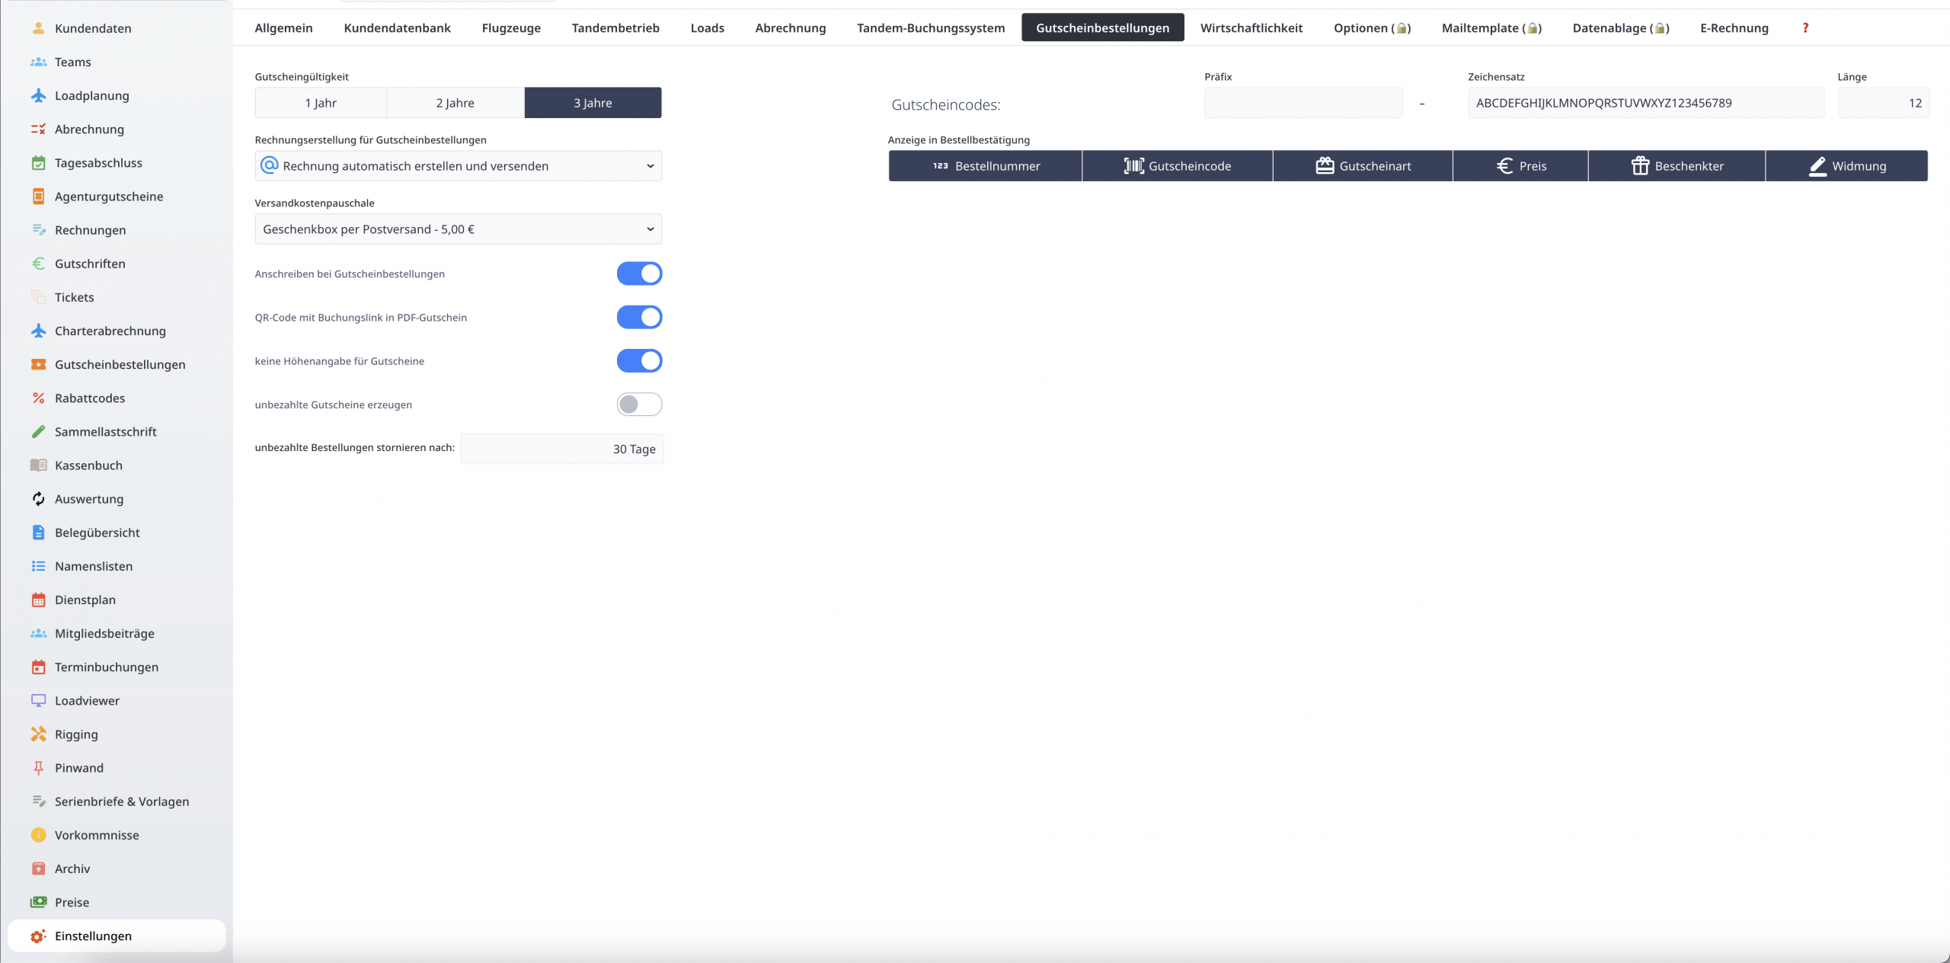Open Tagesabschluss calendar icon in sidebar

tap(38, 162)
